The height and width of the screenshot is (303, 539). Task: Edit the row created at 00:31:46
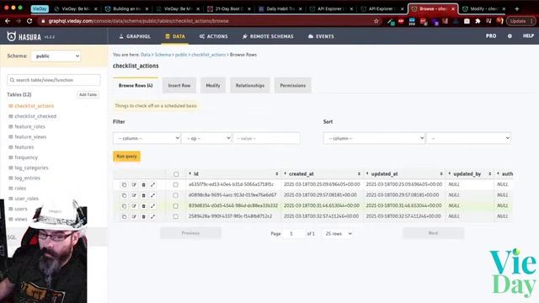pos(134,206)
